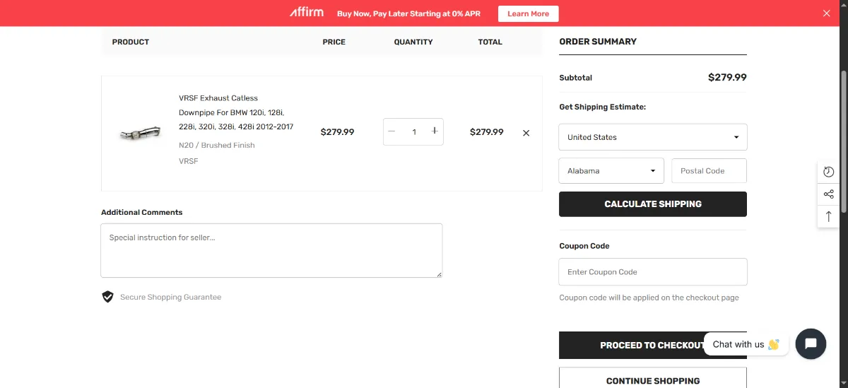
Task: Click the Secure Shopping Guarantee text
Action: 170,298
